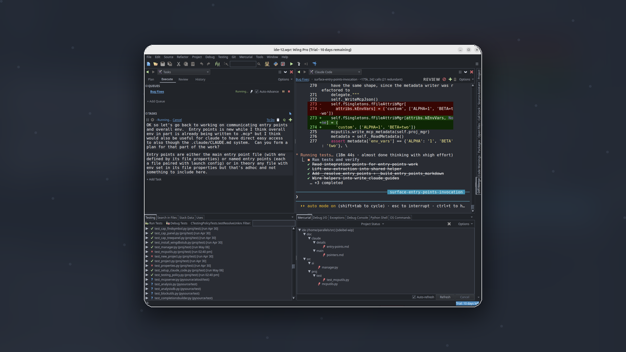Click the To Do link
This screenshot has width=626, height=352.
point(270,120)
